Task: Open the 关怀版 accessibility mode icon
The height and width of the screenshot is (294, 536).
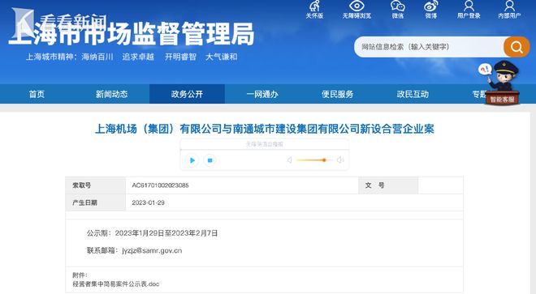Action: click(x=314, y=10)
